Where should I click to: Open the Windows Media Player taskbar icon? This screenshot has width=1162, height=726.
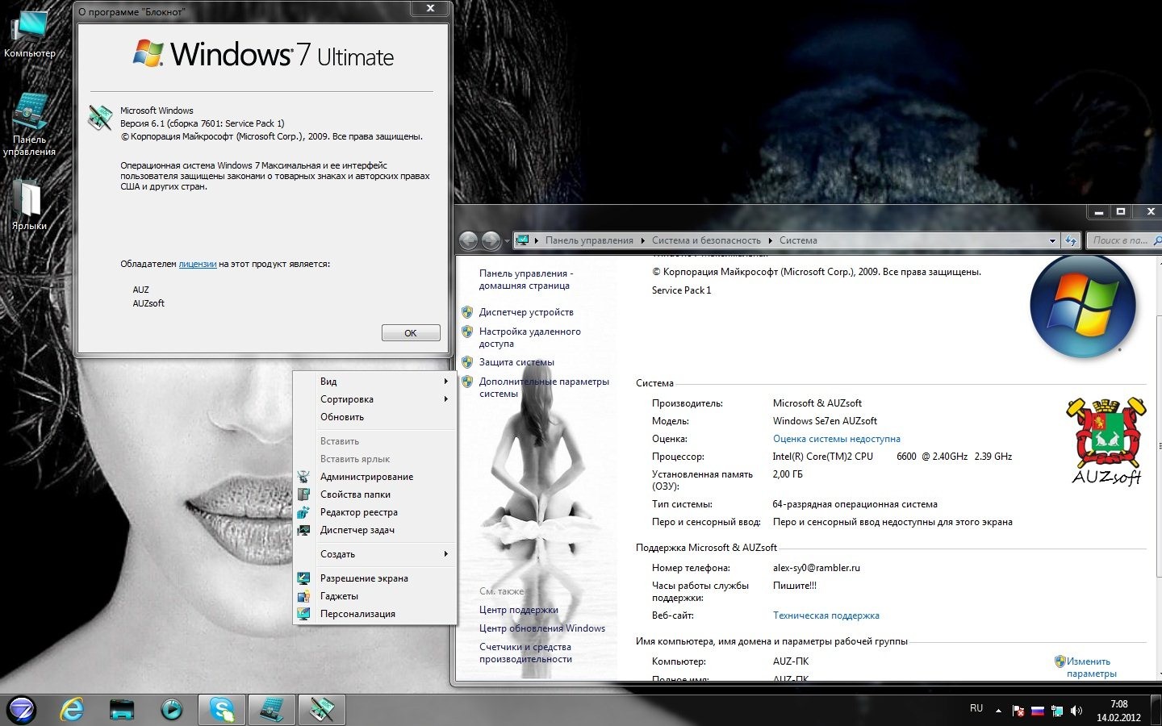pos(171,710)
